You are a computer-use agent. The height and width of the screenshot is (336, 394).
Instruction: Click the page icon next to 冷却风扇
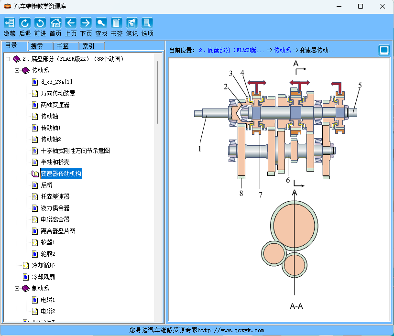(x=26, y=277)
